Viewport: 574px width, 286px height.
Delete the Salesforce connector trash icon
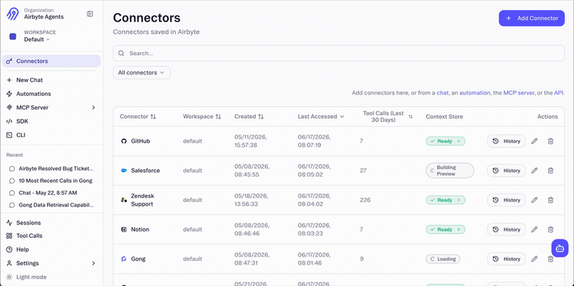coord(550,171)
